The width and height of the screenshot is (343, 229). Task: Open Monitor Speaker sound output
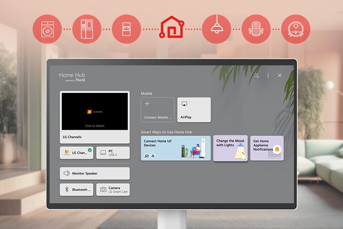tap(94, 173)
